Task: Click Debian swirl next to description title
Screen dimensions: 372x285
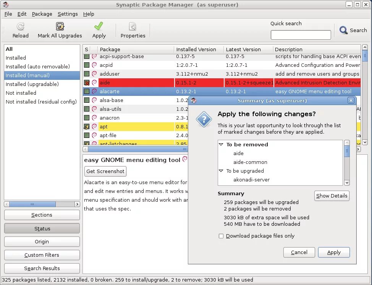Action: pyautogui.click(x=185, y=159)
